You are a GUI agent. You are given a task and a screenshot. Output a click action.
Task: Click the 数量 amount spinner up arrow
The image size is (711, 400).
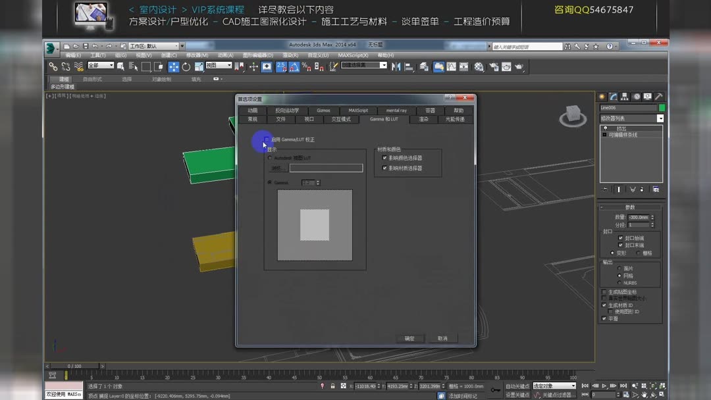[x=652, y=214]
